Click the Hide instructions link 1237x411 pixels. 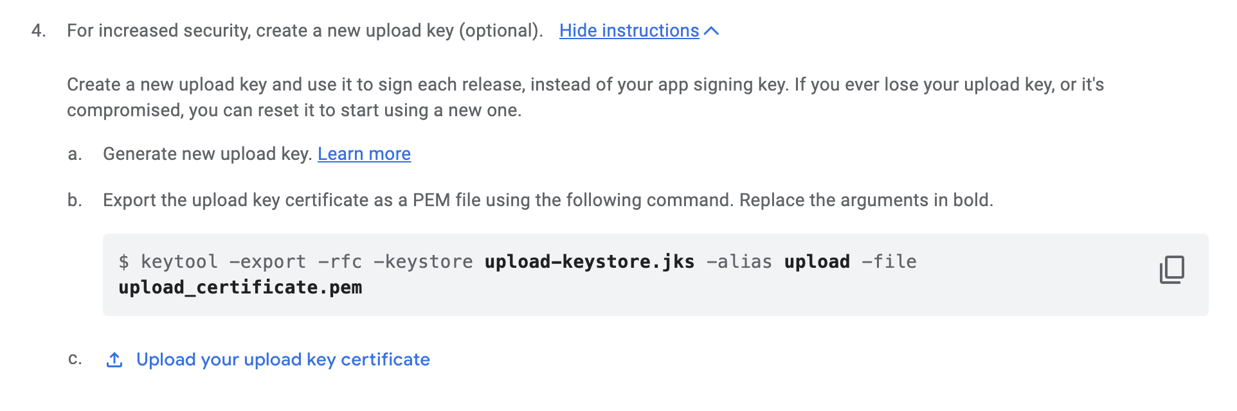(x=629, y=31)
